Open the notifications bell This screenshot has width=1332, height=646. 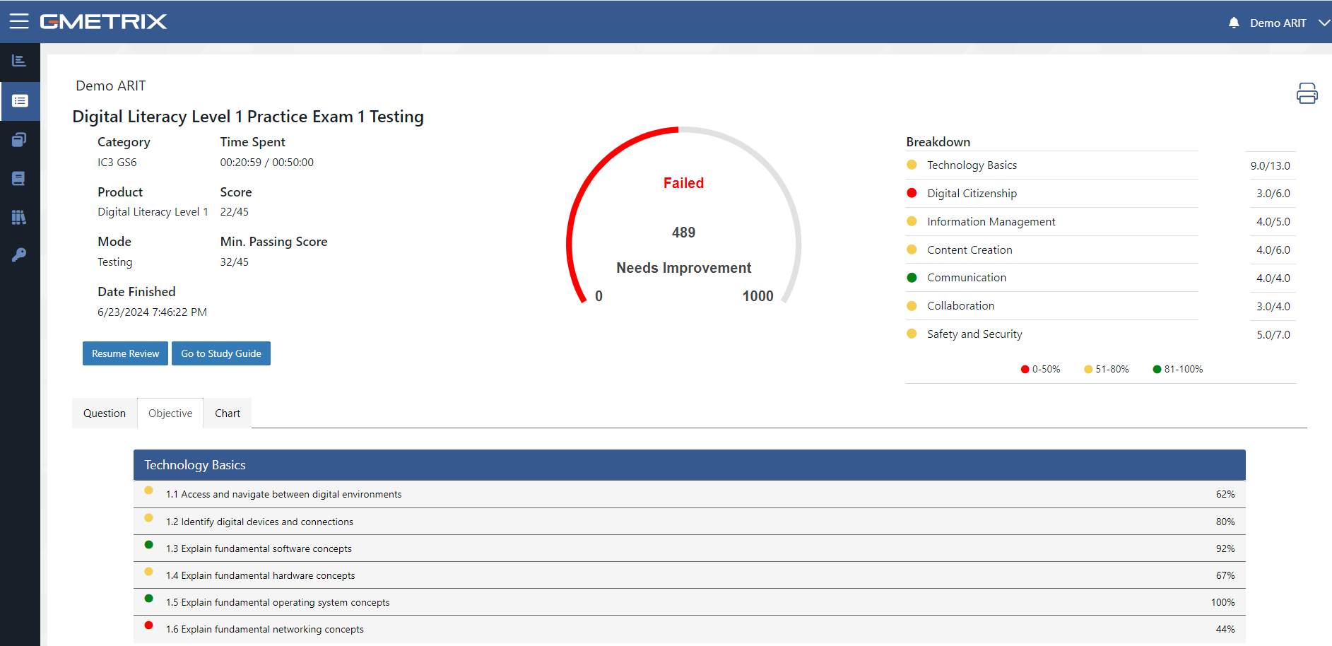coord(1234,23)
